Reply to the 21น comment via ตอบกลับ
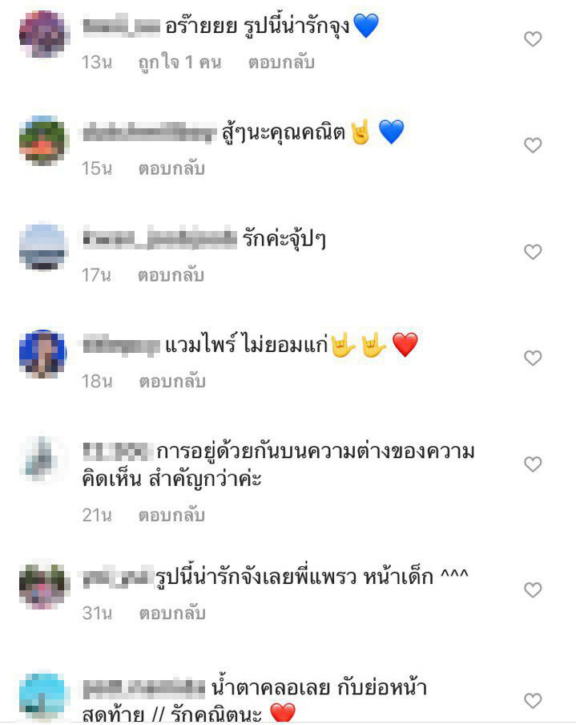This screenshot has width=576, height=725. click(x=171, y=515)
